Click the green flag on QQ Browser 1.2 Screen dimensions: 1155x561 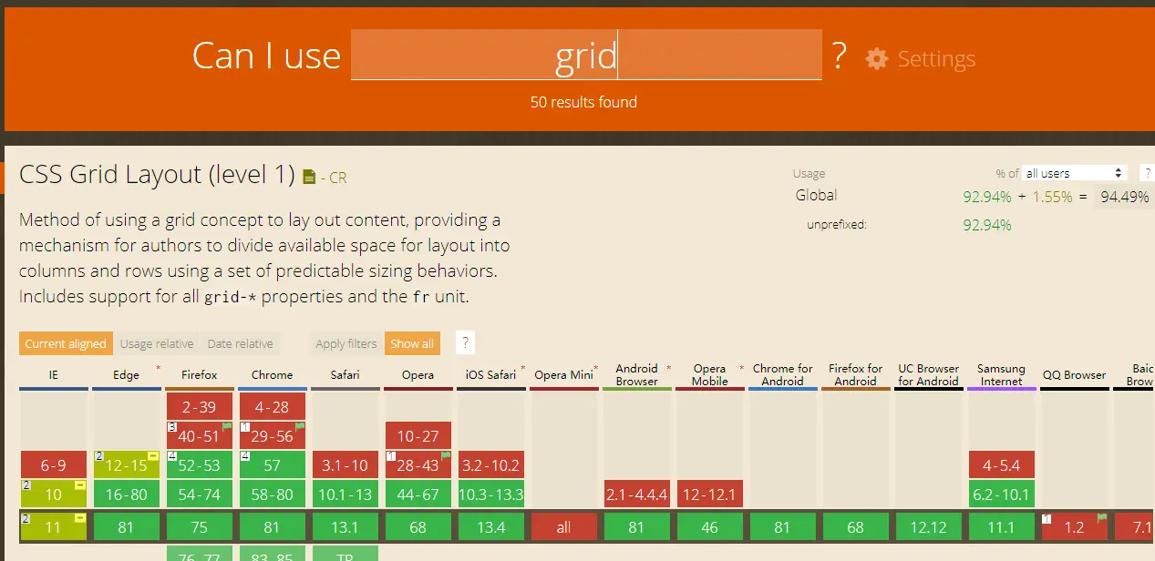coord(1102,517)
